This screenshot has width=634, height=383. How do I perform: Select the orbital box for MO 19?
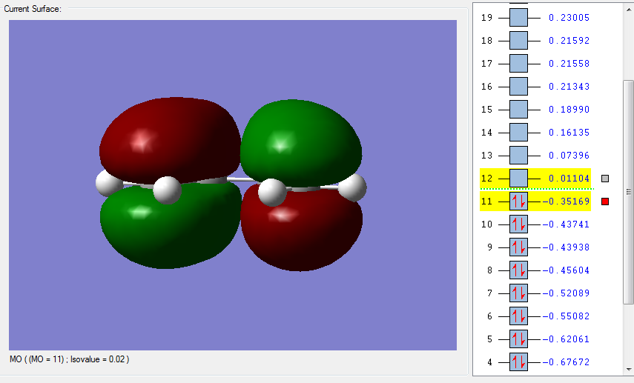[518, 17]
